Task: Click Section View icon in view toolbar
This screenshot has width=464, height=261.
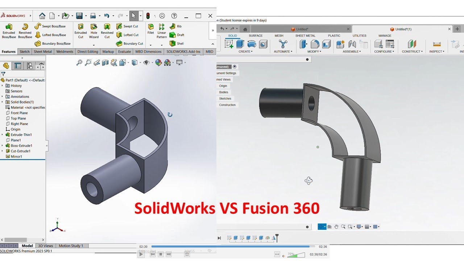Action: pos(105,63)
